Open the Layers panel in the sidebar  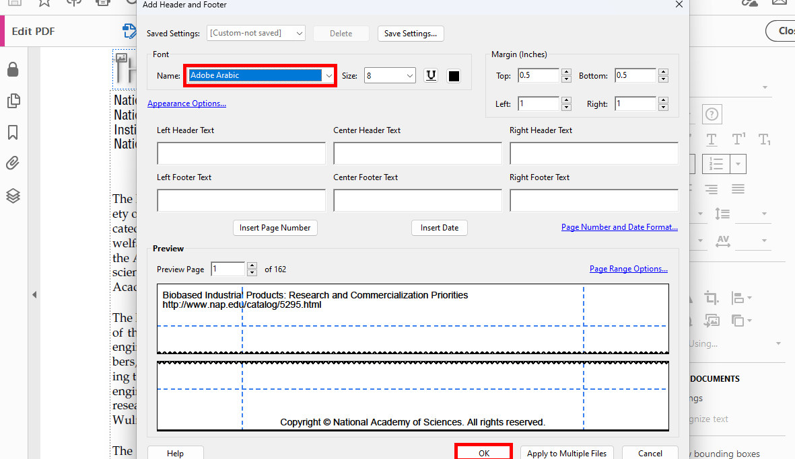(13, 196)
